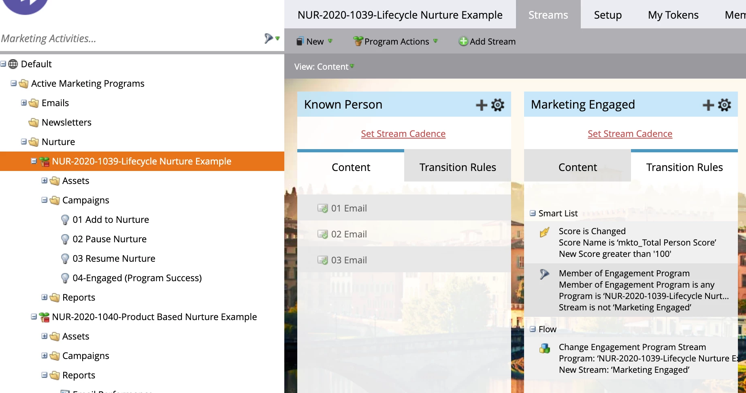Switch to the My Tokens tab

(673, 15)
